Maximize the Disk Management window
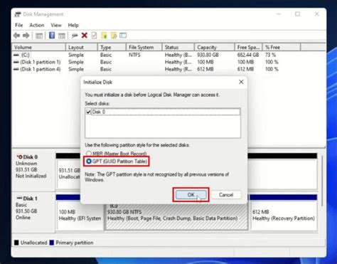Screen dimensions: 337x264 pos(297,14)
